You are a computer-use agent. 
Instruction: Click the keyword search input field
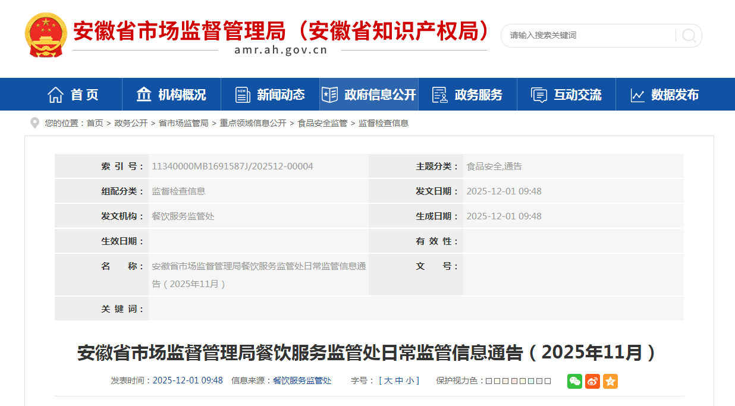click(x=589, y=36)
